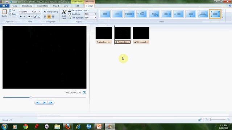Step to next frame
This screenshot has width=232, height=130.
point(51,103)
